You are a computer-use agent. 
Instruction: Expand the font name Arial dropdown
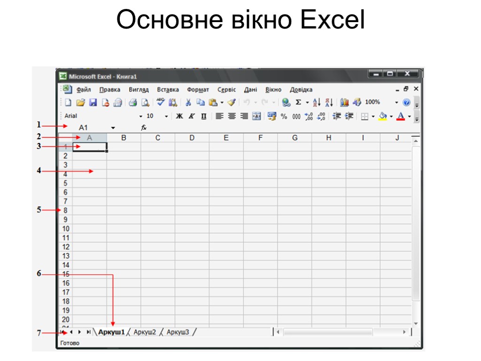[141, 117]
